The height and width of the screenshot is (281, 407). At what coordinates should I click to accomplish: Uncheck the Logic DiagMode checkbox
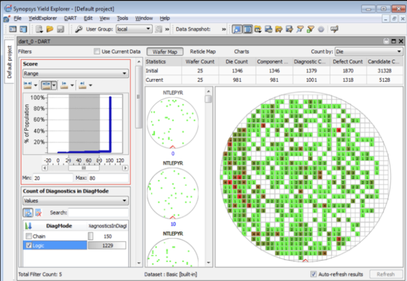point(29,245)
